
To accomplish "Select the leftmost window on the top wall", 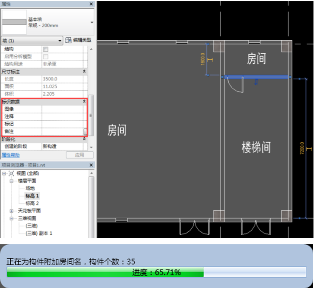I will (123, 42).
